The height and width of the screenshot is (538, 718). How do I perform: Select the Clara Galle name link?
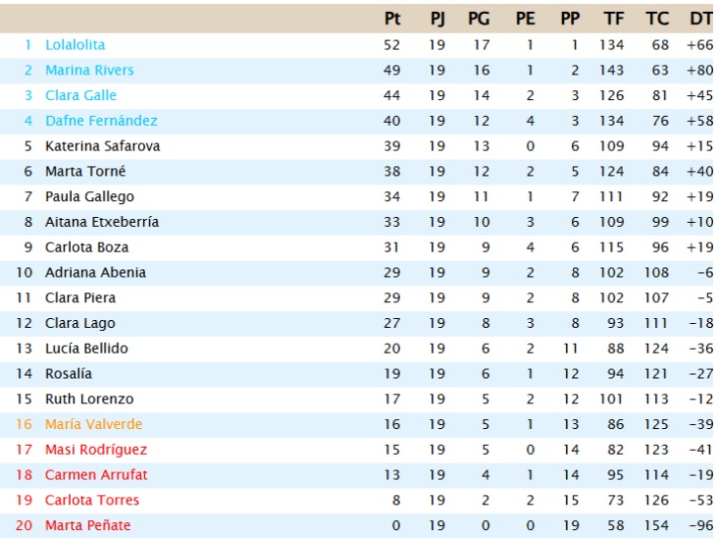coord(80,95)
